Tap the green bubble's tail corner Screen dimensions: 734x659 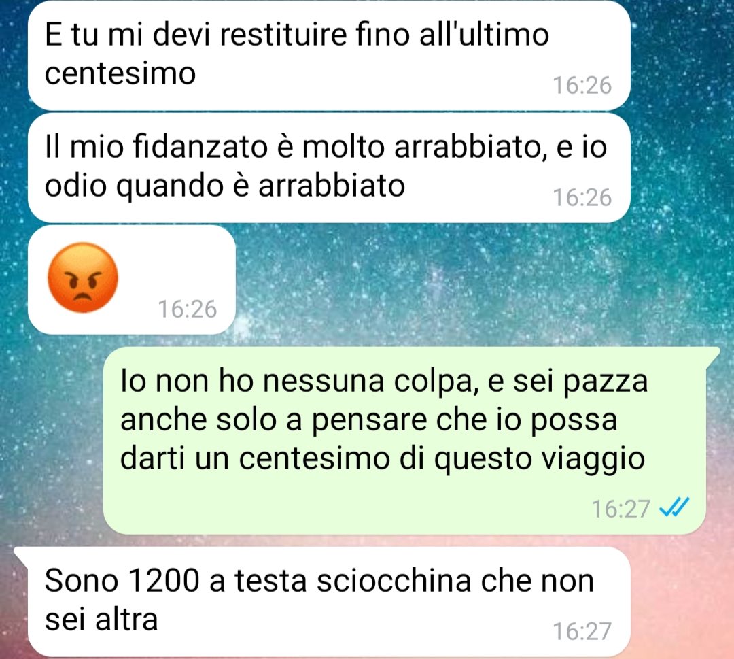[714, 355]
